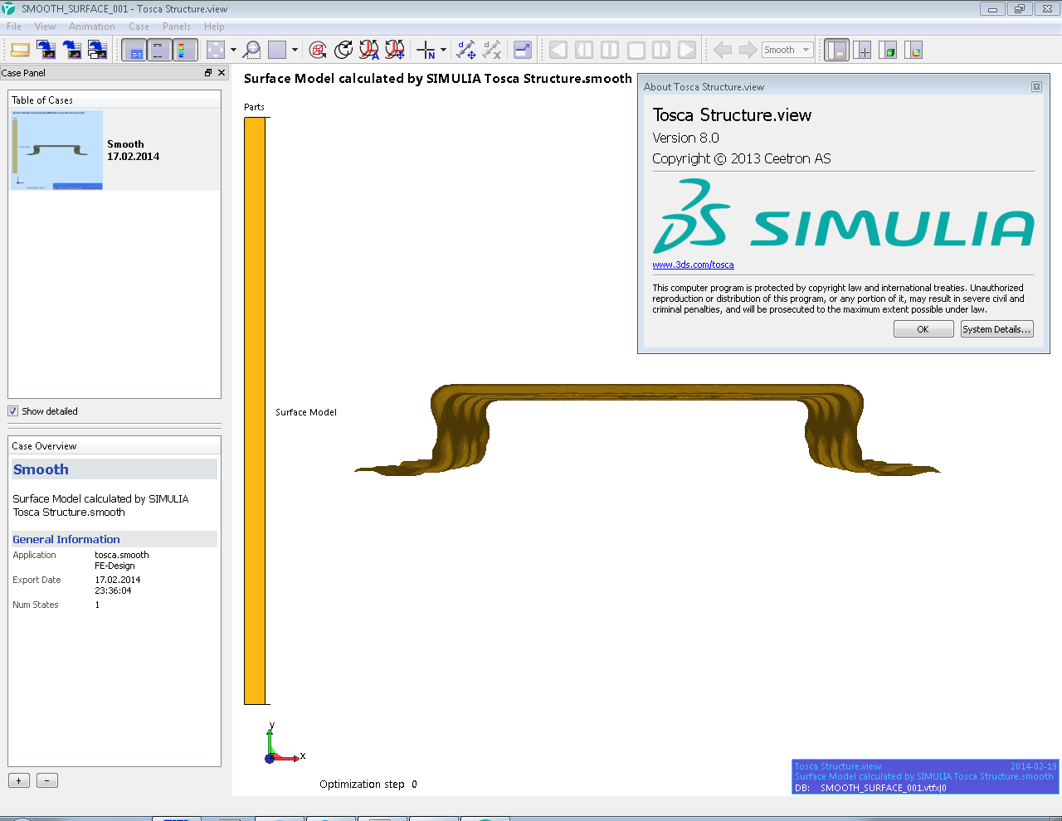Click the navigation cross N icon
1062x821 pixels.
click(x=426, y=50)
